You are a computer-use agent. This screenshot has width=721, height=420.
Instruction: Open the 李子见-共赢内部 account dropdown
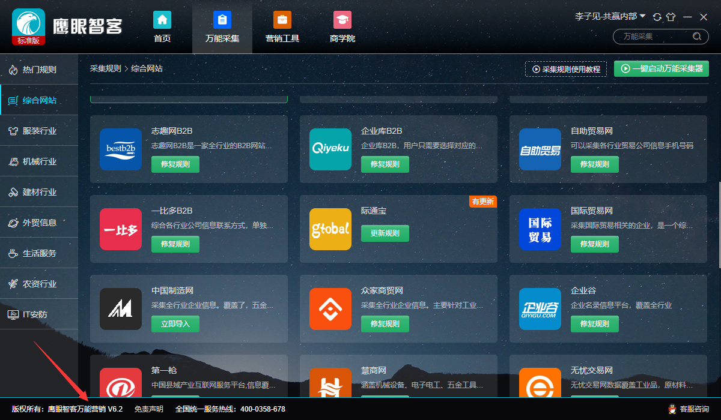pyautogui.click(x=610, y=16)
